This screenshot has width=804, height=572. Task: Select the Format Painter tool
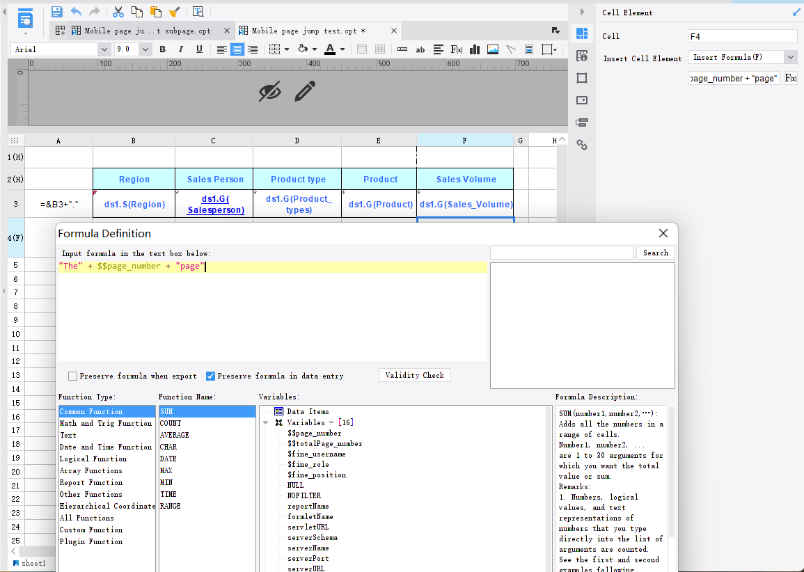click(175, 12)
